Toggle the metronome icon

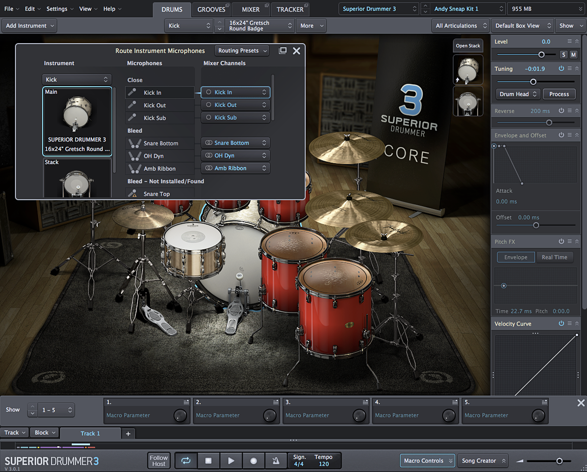point(276,461)
